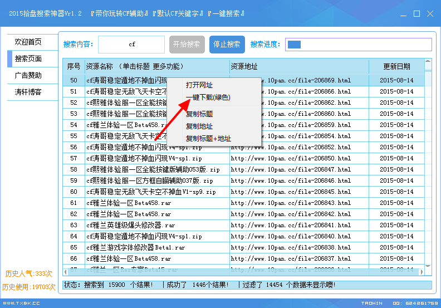The image size is (441, 308).
Task: Click the 历史人气:333次 counter
Action: [x=29, y=273]
